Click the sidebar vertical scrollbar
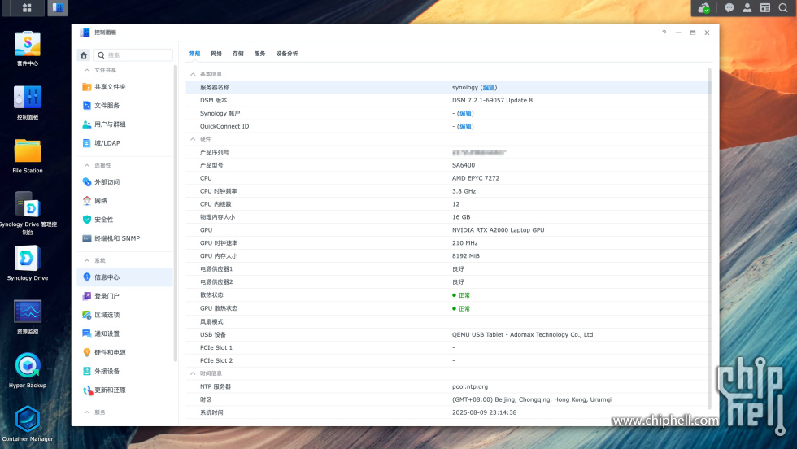797x449 pixels. click(176, 214)
